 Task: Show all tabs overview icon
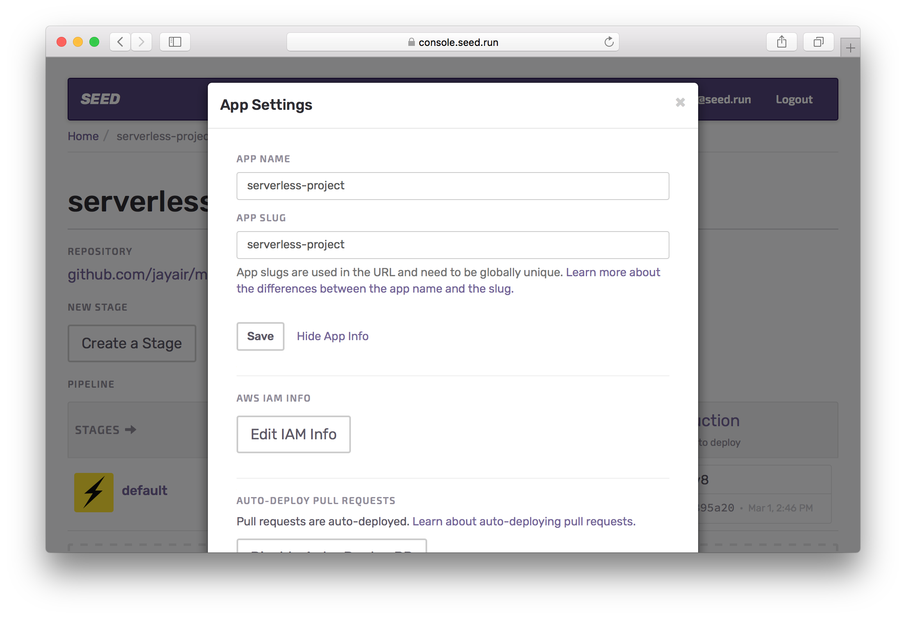click(818, 42)
